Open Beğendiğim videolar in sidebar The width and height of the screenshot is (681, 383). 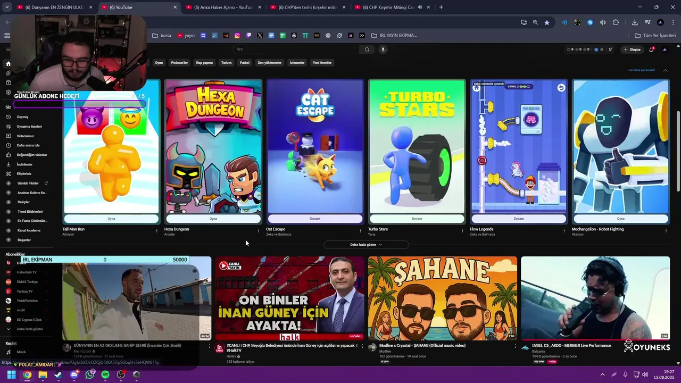click(x=31, y=155)
